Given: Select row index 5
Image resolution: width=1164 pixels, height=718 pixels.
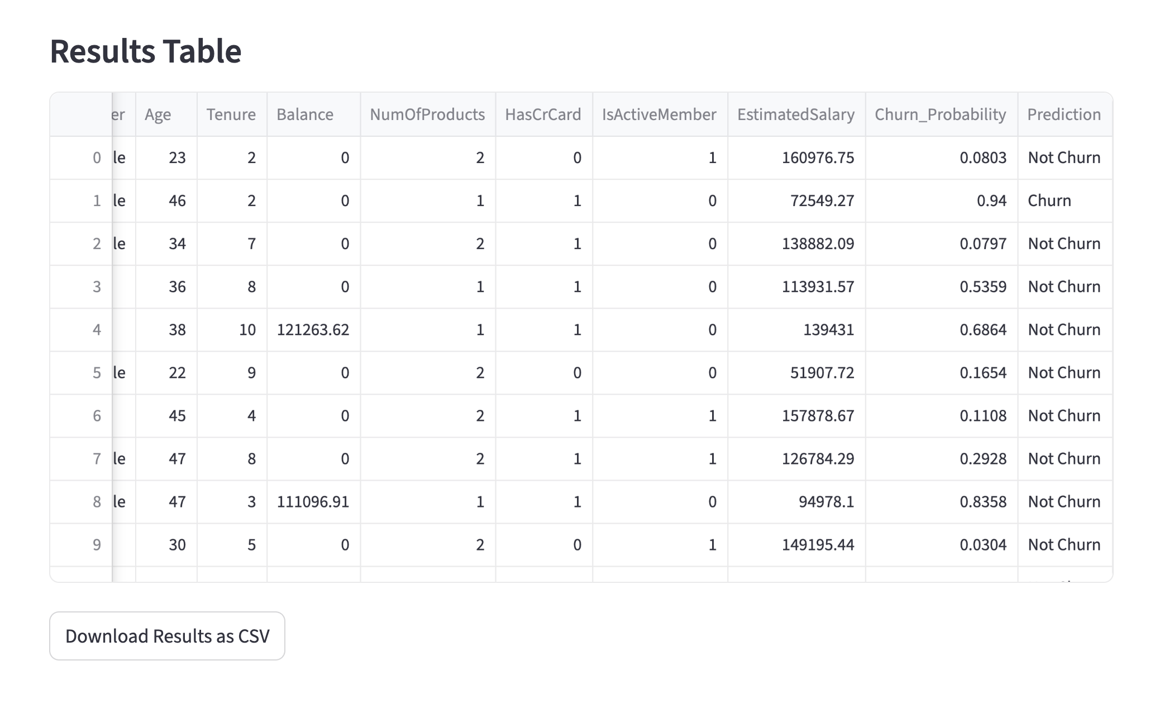Looking at the screenshot, I should click(x=97, y=372).
